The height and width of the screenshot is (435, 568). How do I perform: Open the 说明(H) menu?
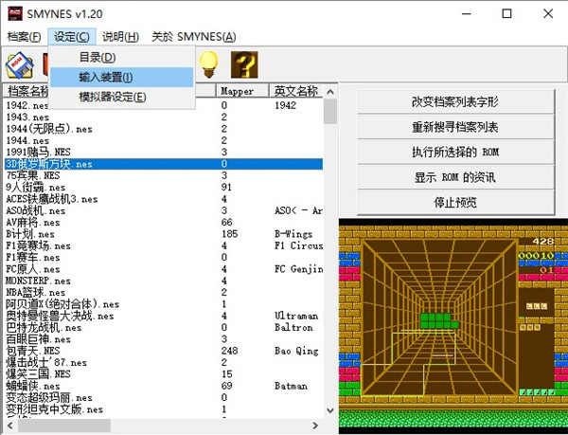(x=120, y=37)
